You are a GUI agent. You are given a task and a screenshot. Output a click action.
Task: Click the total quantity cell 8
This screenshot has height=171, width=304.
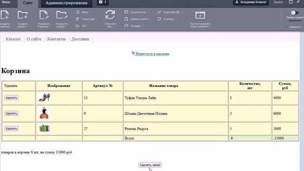pyautogui.click(x=250, y=138)
